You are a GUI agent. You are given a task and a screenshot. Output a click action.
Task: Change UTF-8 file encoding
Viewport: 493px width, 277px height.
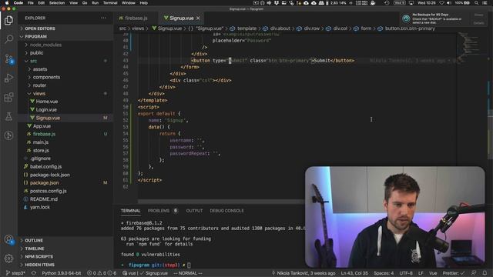406,273
